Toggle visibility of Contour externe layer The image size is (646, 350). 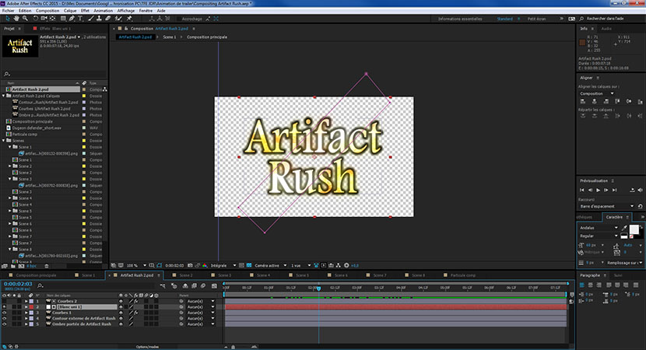(5, 318)
